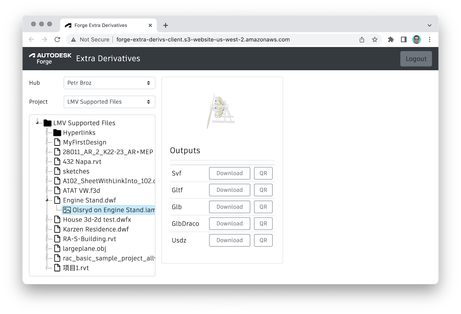
Task: Show QR code for Gltf
Action: [x=263, y=190]
